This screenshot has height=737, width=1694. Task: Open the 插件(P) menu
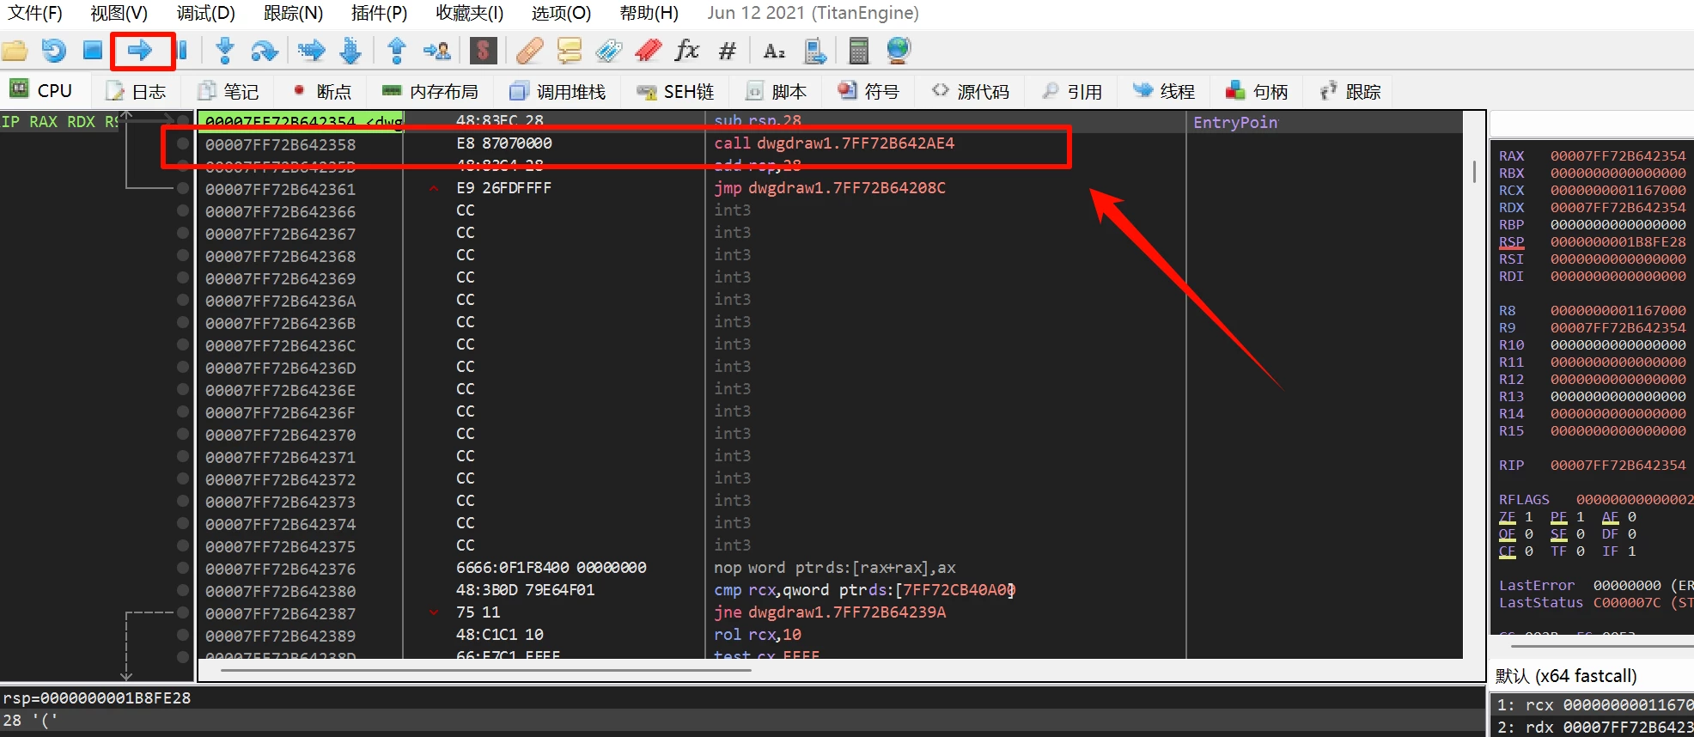point(379,13)
